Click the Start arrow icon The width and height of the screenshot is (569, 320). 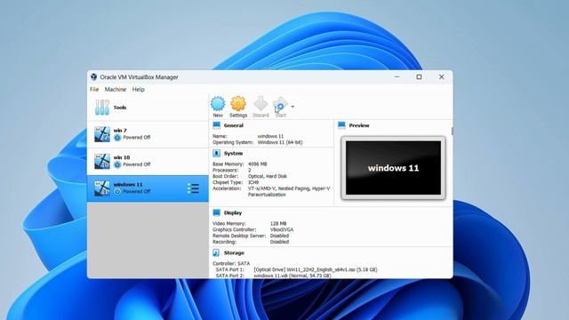280,104
